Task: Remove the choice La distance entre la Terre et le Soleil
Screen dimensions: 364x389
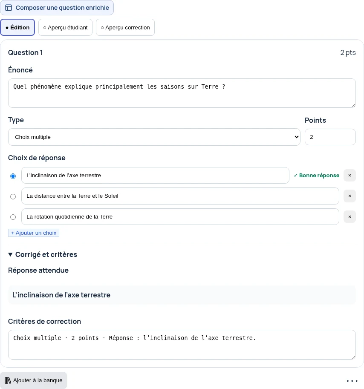Action: tap(350, 196)
